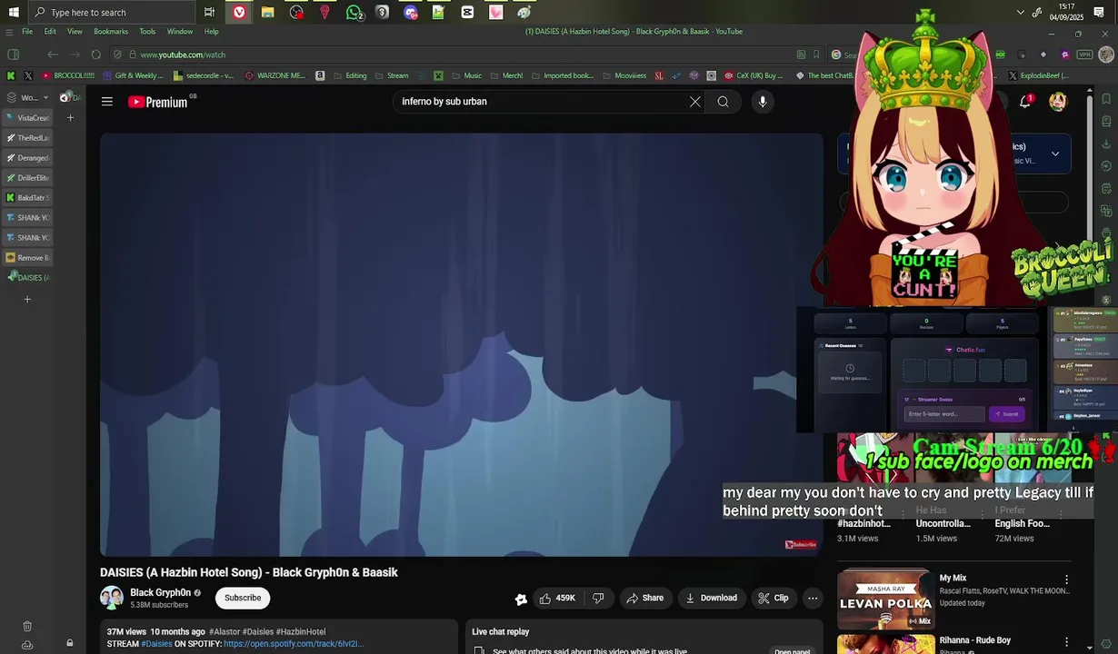
Task: Open the YouTube guide hamburger menu
Action: click(x=107, y=102)
